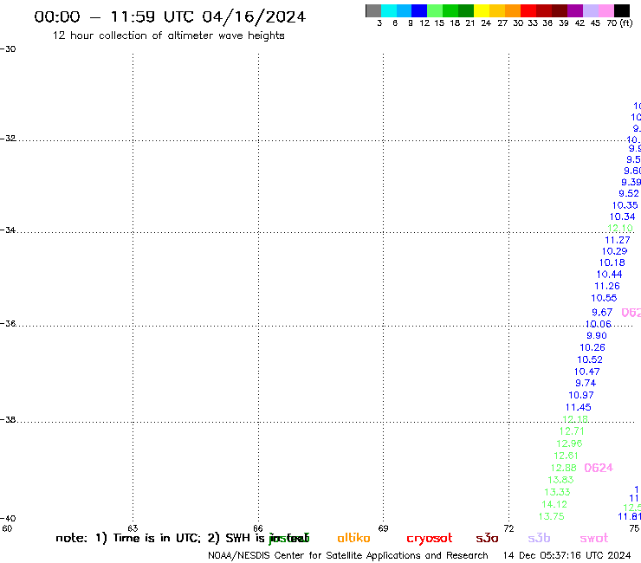
Task: Click the latitude axis label -34
Action: coord(8,230)
